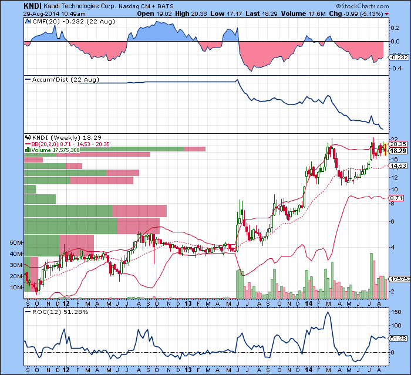
Task: Click the volume value tag on right axis
Action: tap(400, 279)
